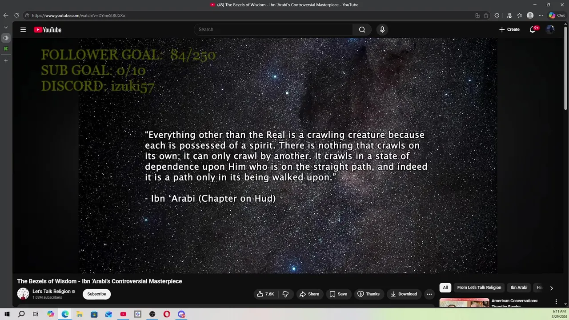The image size is (569, 320).
Task: Launch OBS Studio from the taskbar
Action: [152, 314]
